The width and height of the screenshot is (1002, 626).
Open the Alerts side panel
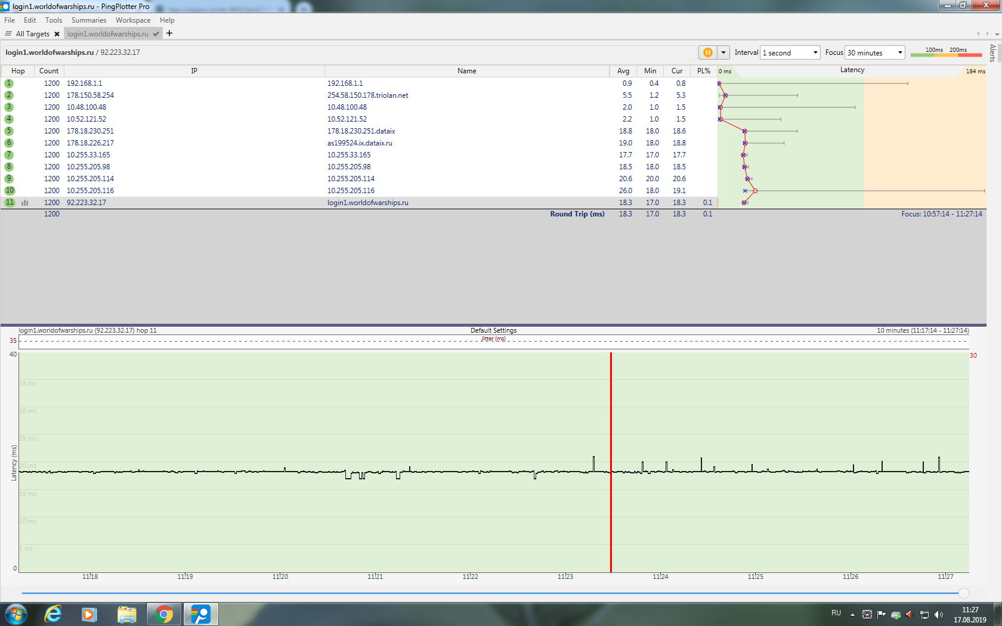click(992, 53)
